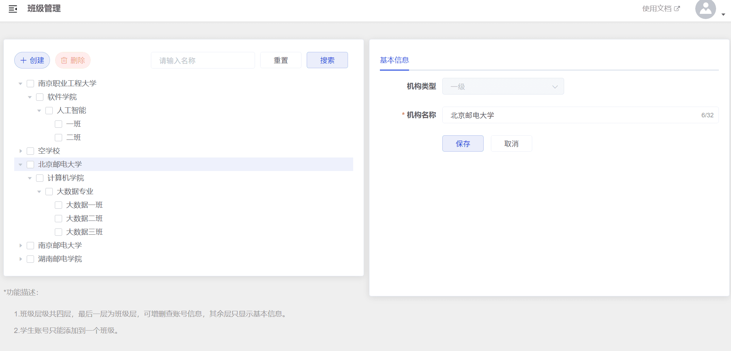Tick the 大数据一班 checkbox
This screenshot has width=731, height=351.
coord(59,205)
